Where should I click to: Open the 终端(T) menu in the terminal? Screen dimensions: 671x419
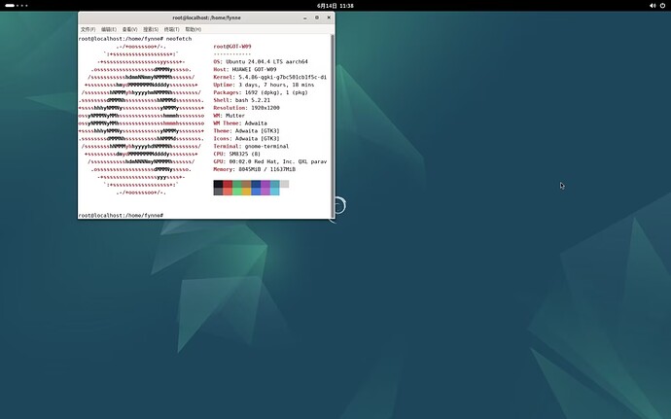tap(171, 29)
